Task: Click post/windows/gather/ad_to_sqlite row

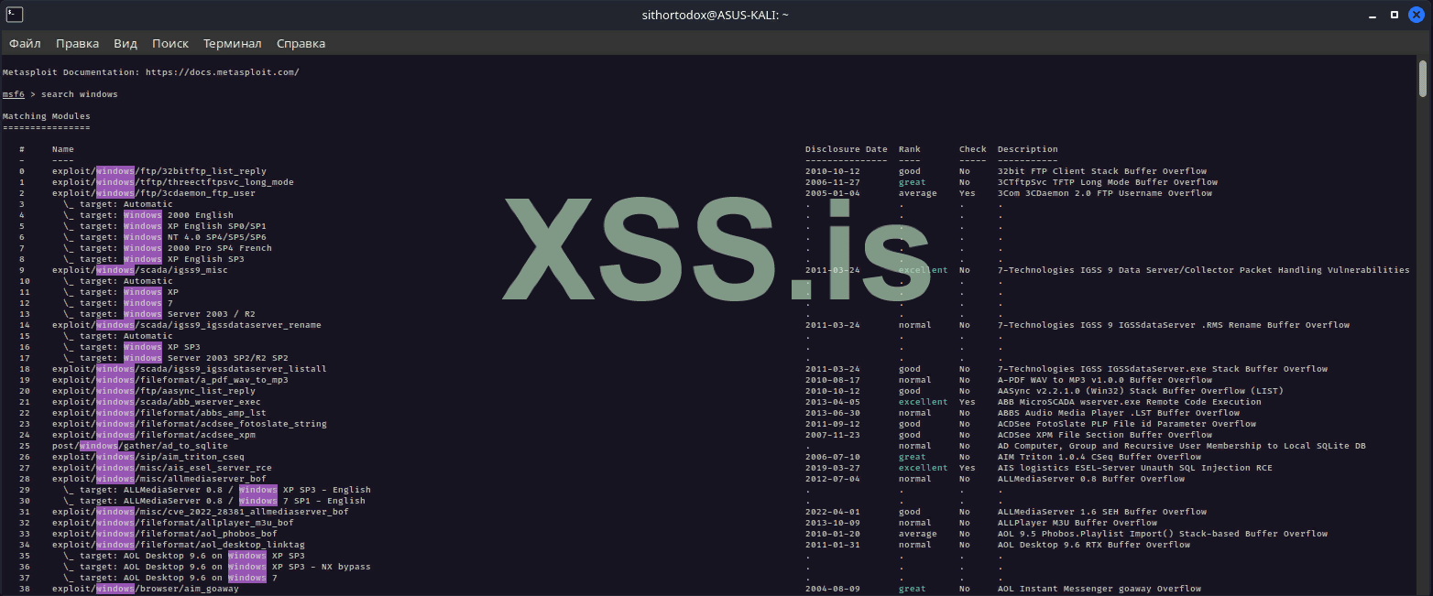Action: (x=140, y=446)
